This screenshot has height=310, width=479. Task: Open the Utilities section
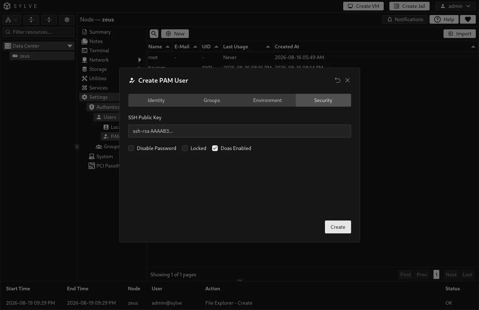(x=97, y=78)
